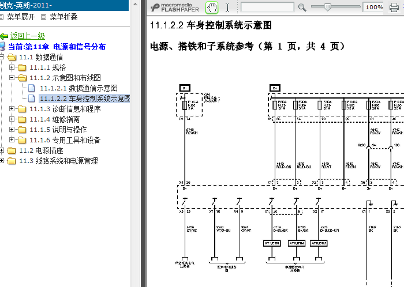Click document icon for 11.1.2.2 车身控制系统示意图
Screen dimensions: 404x287
[x=32, y=98]
